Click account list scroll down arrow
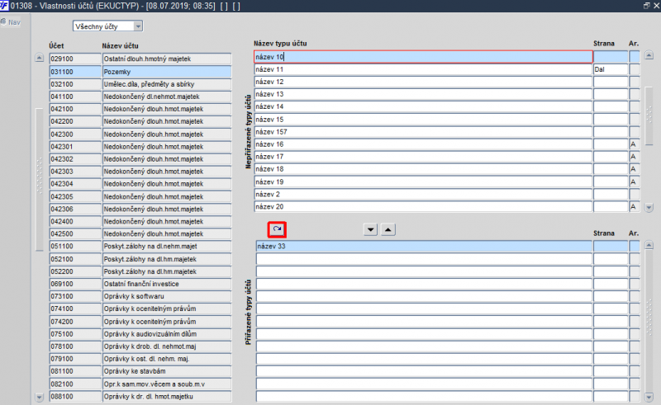This screenshot has height=405, width=661. coord(39,397)
